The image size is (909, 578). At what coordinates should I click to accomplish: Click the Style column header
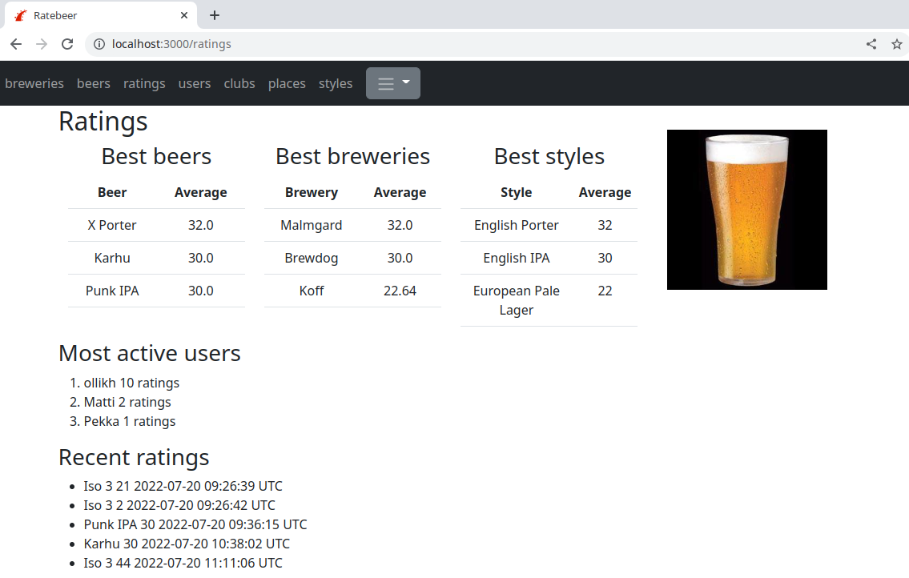(x=516, y=192)
